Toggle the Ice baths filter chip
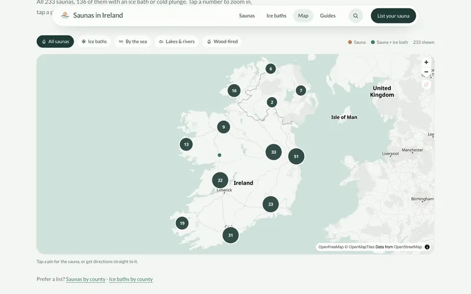The image size is (471, 294). pyautogui.click(x=94, y=41)
